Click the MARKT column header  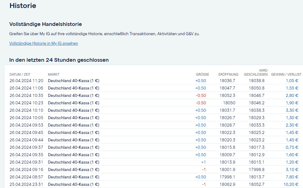(x=54, y=74)
